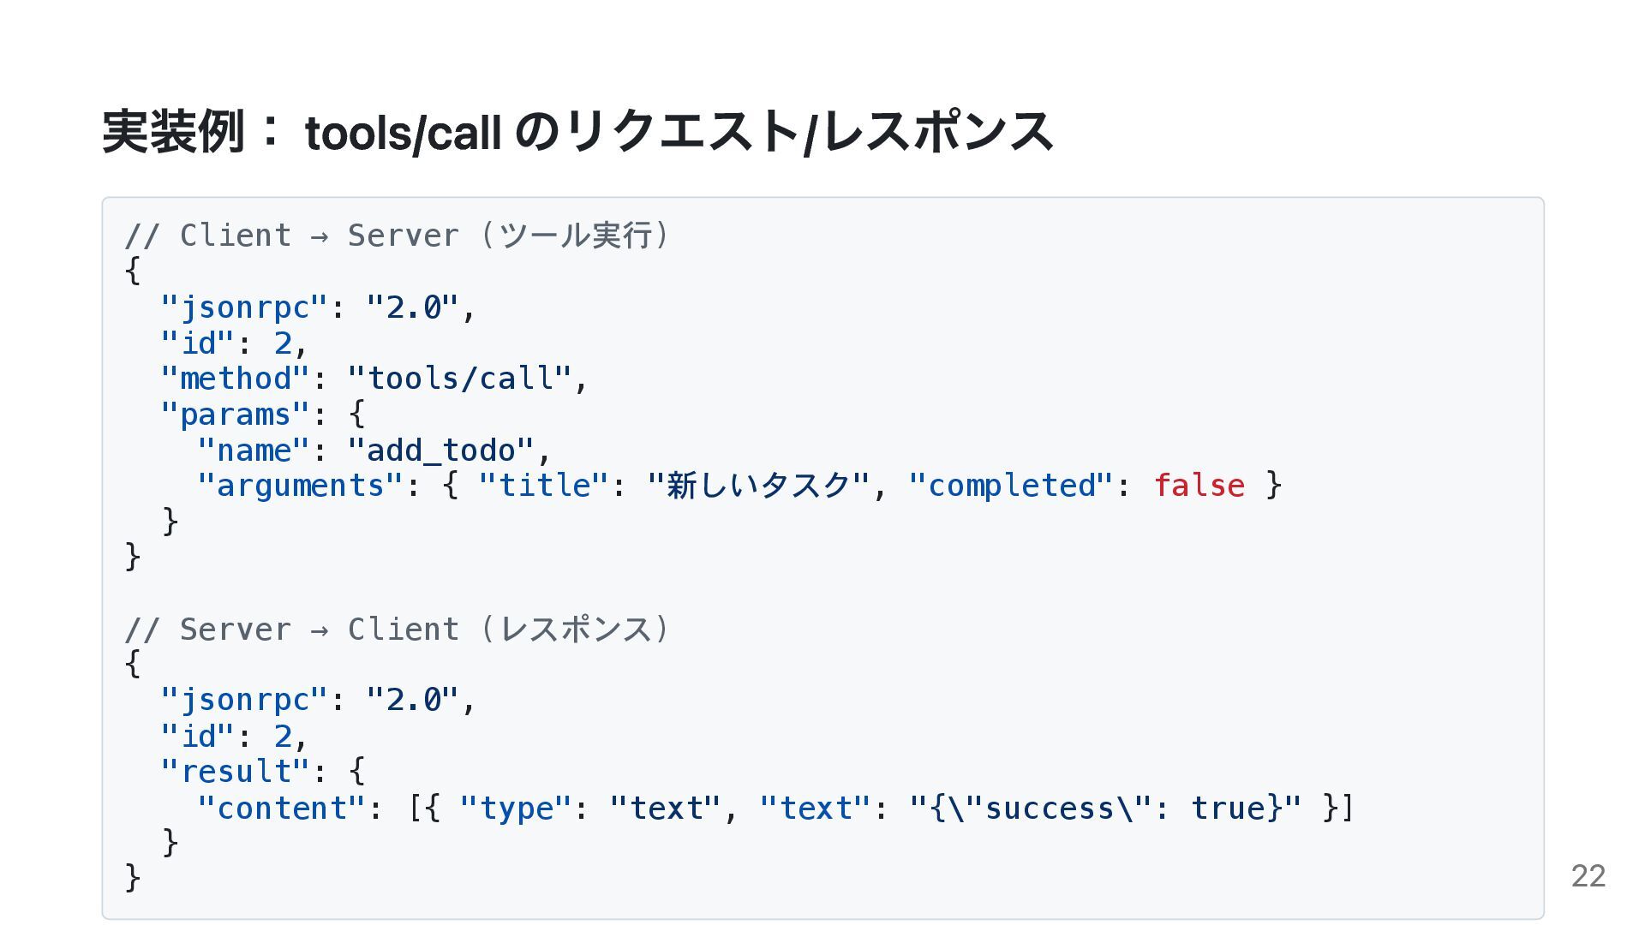Click the "id" key in the response
Viewport: 1645px width, 925px height.
(197, 736)
